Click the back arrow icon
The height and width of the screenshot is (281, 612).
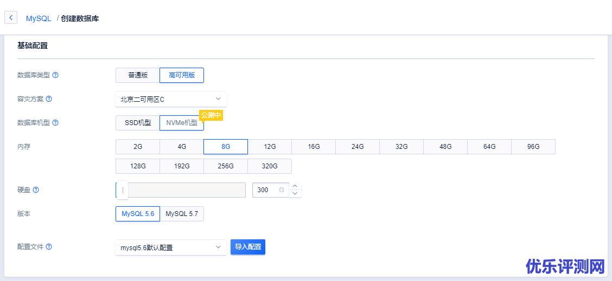coord(11,18)
